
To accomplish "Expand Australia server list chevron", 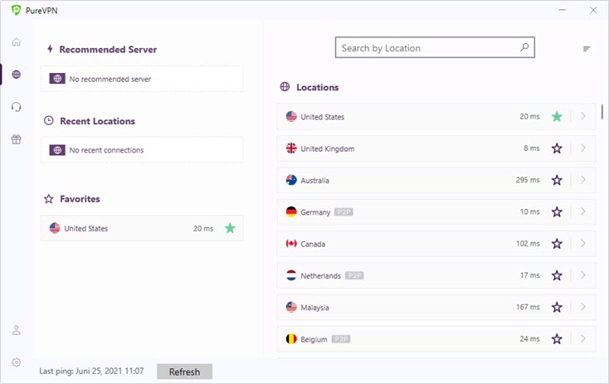I will [x=583, y=180].
